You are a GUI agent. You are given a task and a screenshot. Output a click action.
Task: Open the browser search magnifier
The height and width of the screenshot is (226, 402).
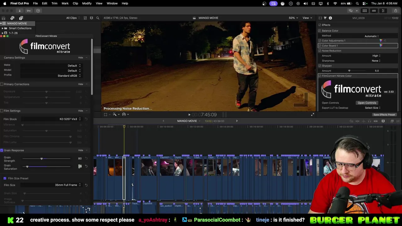click(98, 18)
